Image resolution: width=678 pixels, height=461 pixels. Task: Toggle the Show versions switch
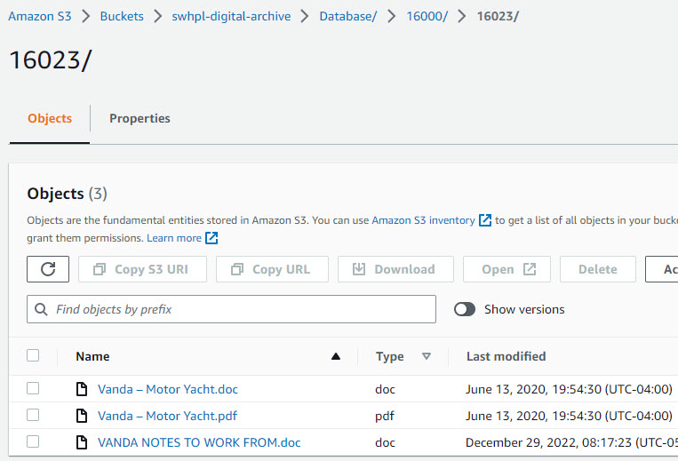pos(465,309)
